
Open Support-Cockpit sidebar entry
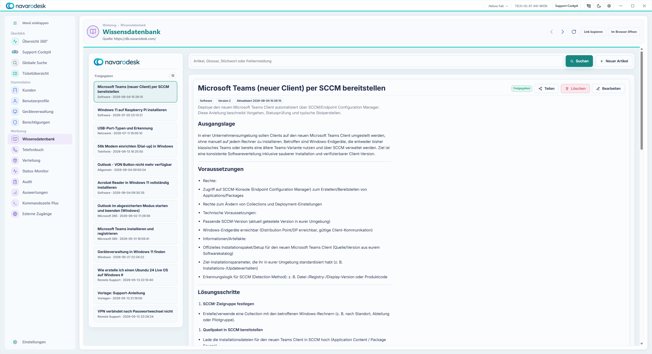pyautogui.click(x=40, y=52)
